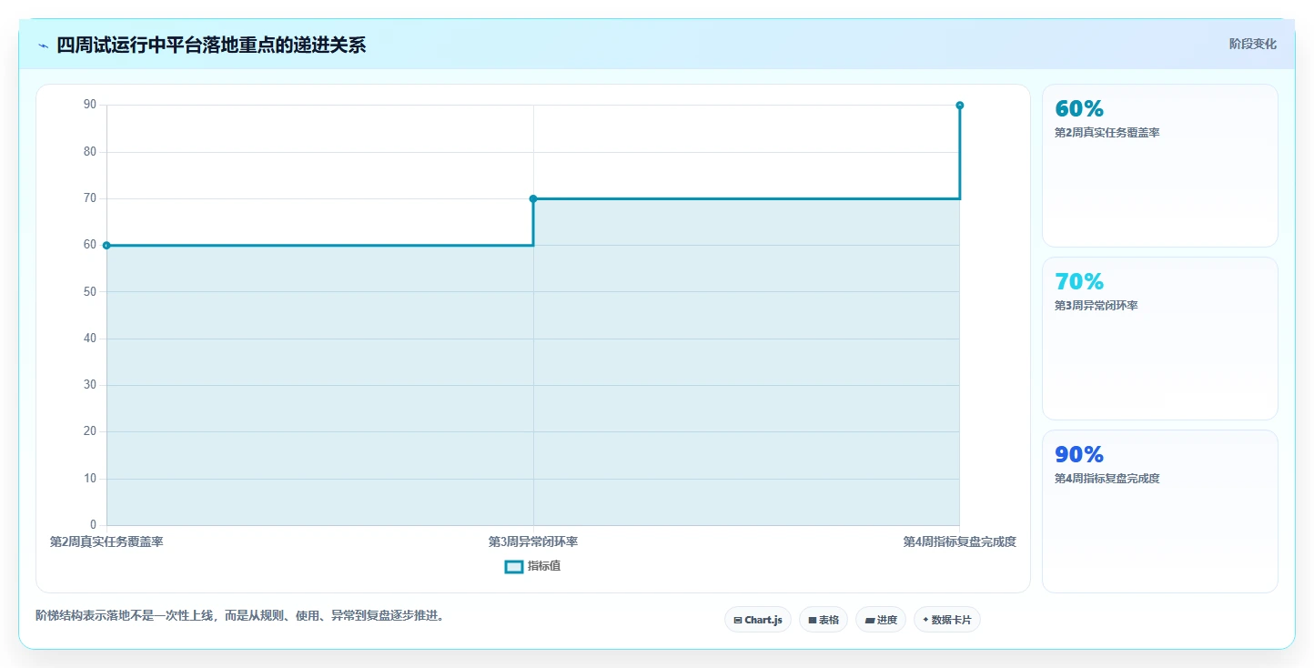The width and height of the screenshot is (1314, 668).
Task: Open the 90% 第4周指标复盘完成度 card
Action: (1160, 511)
